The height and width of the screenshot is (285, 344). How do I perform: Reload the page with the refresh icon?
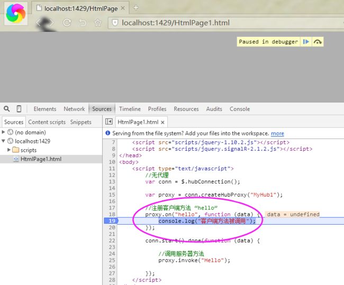point(67,23)
